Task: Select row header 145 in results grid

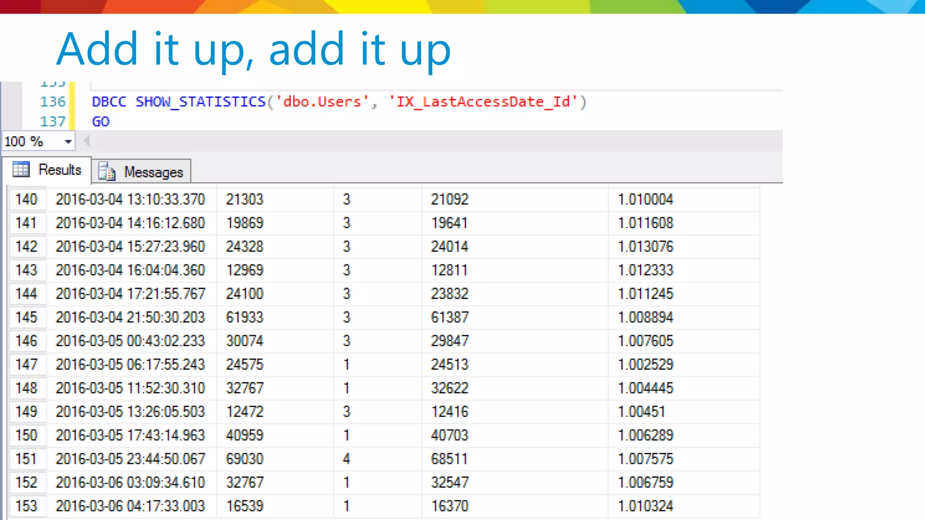Action: tap(27, 317)
